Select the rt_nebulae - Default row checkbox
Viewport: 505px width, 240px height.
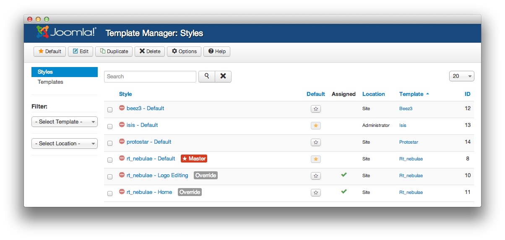(110, 160)
